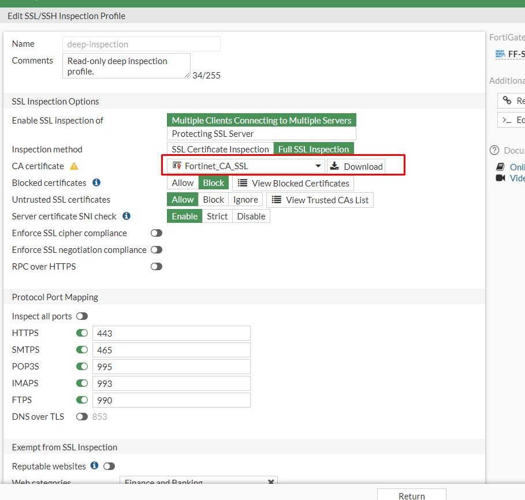Click the list icon for View Blocked Certificates
The image size is (525, 500).
(243, 183)
